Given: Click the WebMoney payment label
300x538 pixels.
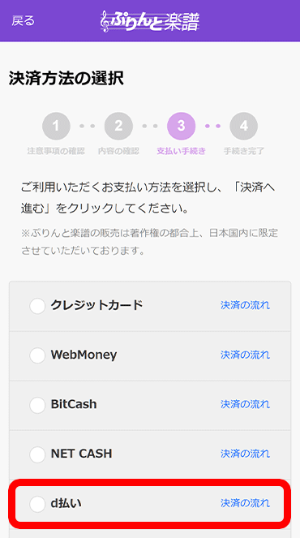Looking at the screenshot, I should point(84,355).
